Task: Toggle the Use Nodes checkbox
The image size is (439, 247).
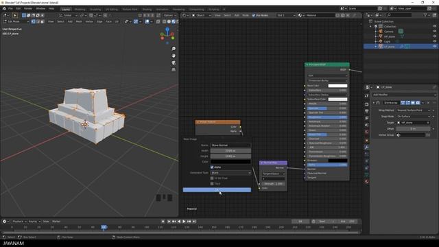Action: tap(254, 15)
